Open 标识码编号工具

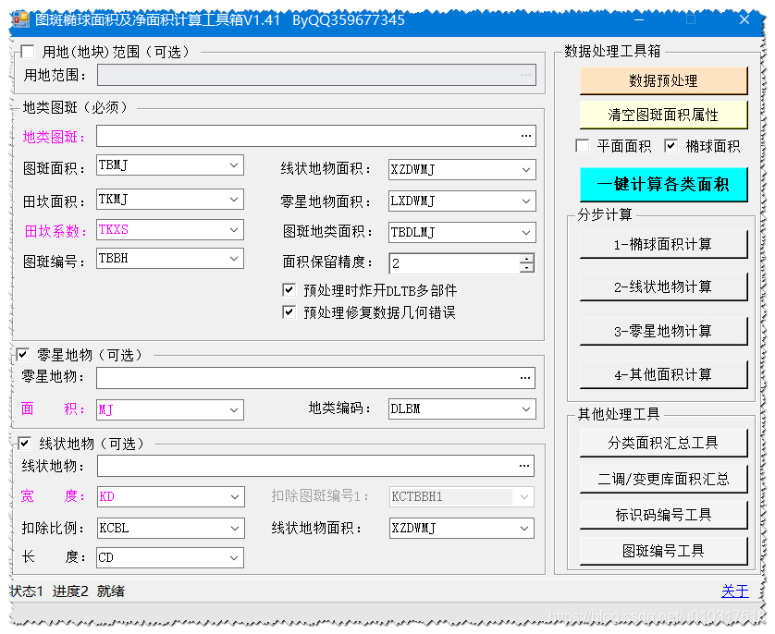663,515
